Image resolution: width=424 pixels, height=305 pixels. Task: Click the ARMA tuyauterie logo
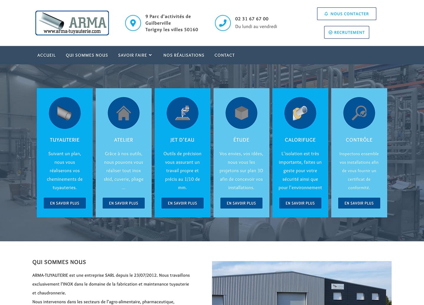(x=72, y=23)
